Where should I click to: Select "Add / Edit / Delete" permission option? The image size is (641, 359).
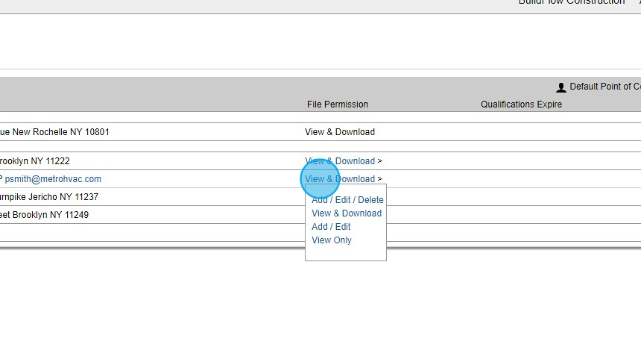coord(347,200)
